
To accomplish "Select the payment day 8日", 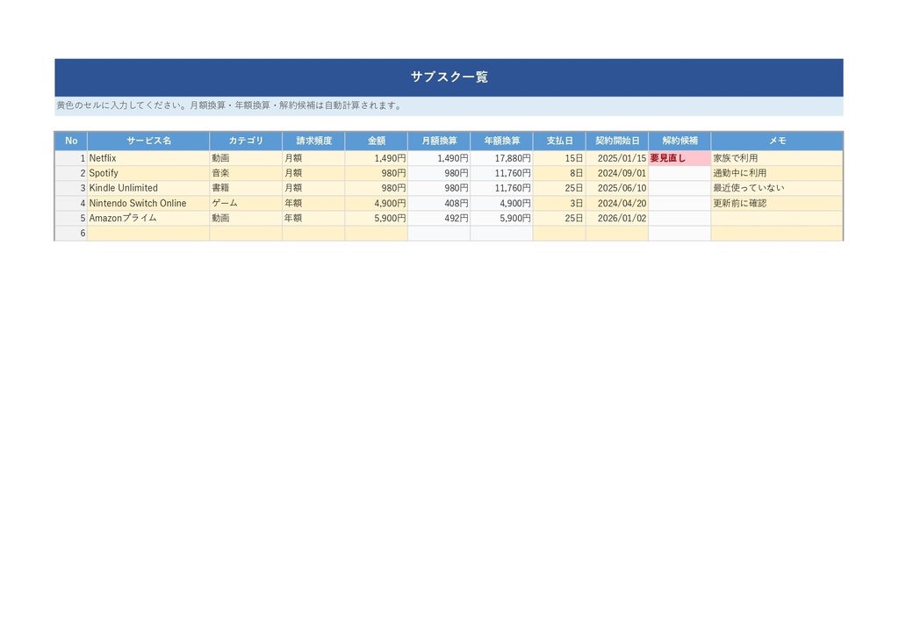I will (x=559, y=173).
